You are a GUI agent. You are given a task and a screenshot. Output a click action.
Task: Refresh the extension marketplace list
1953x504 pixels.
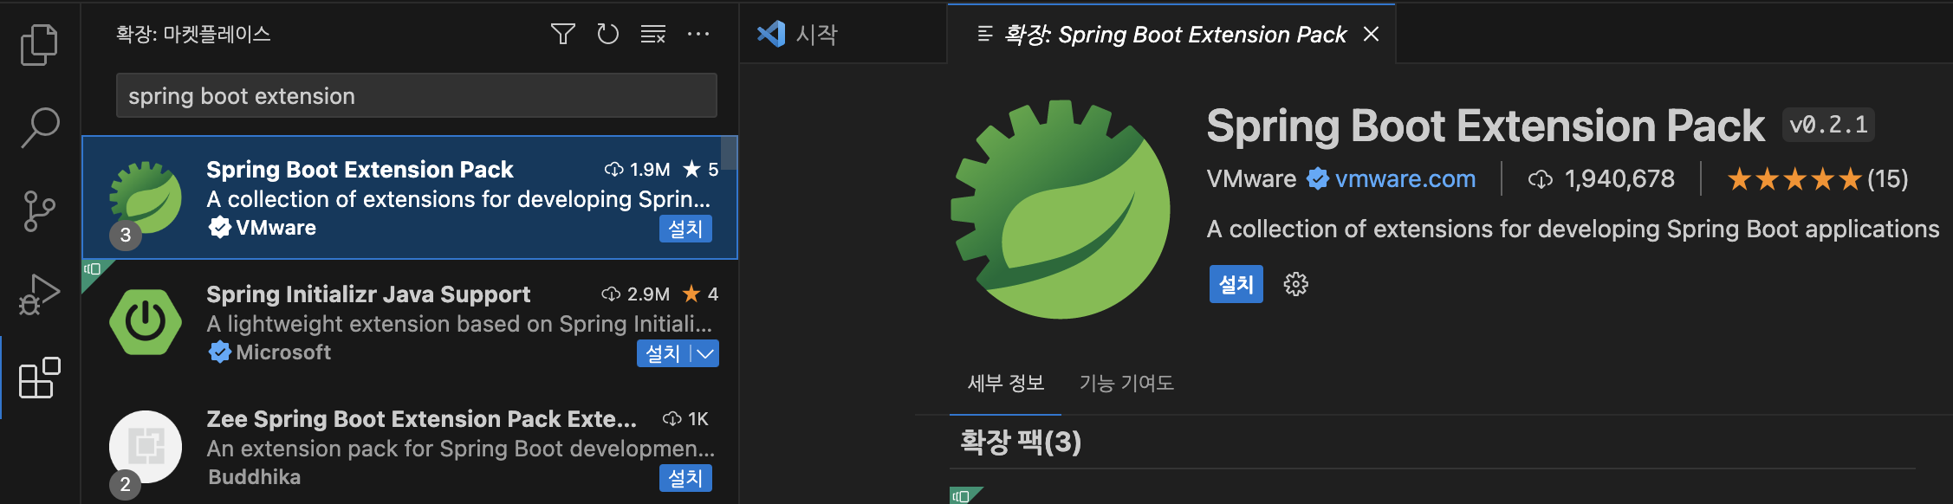click(x=608, y=34)
